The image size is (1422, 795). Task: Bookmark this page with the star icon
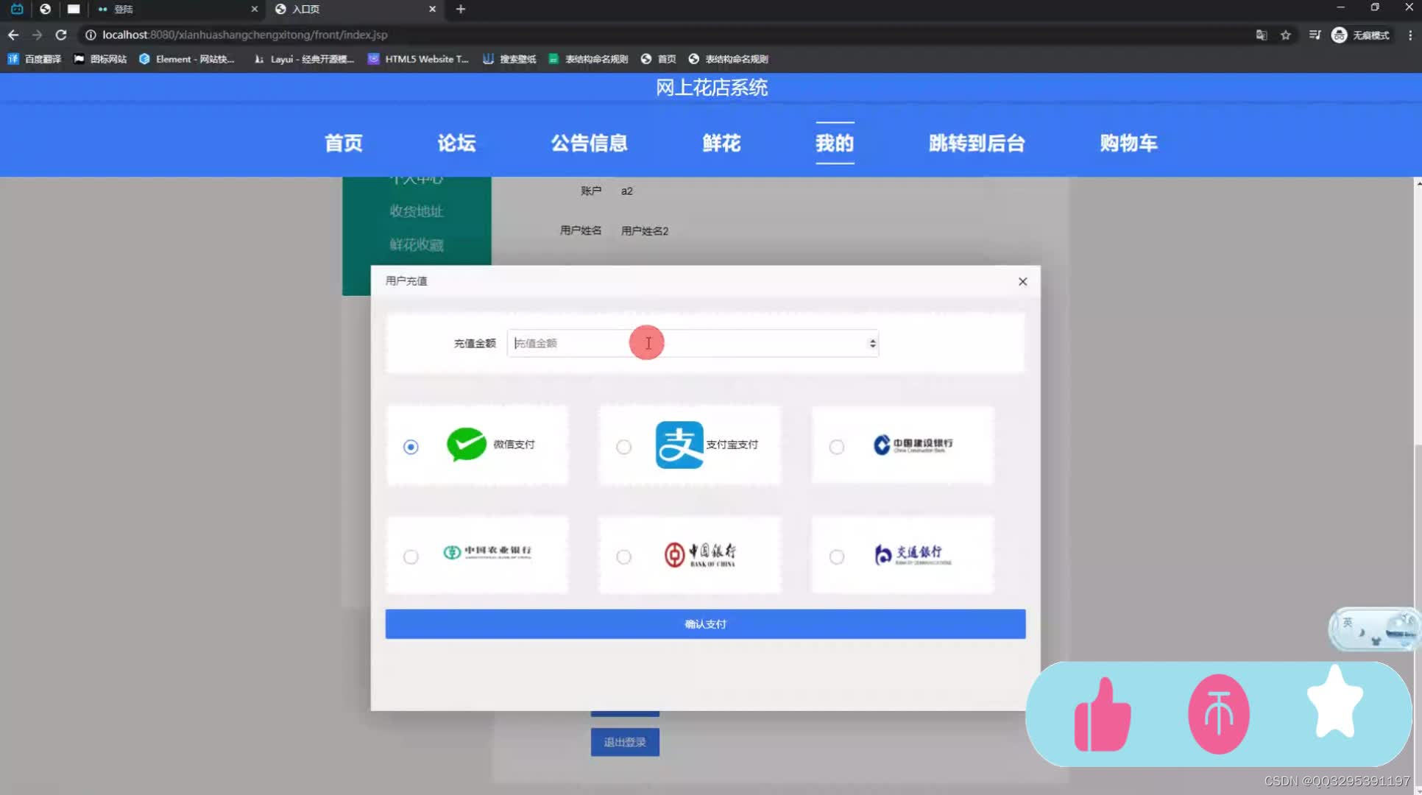(1285, 35)
